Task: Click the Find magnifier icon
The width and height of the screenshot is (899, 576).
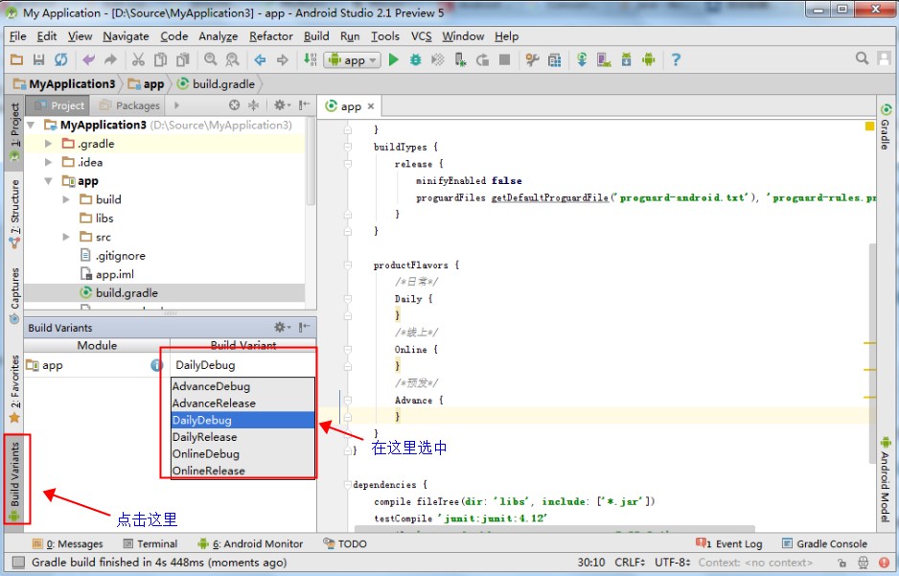Action: pyautogui.click(x=211, y=59)
